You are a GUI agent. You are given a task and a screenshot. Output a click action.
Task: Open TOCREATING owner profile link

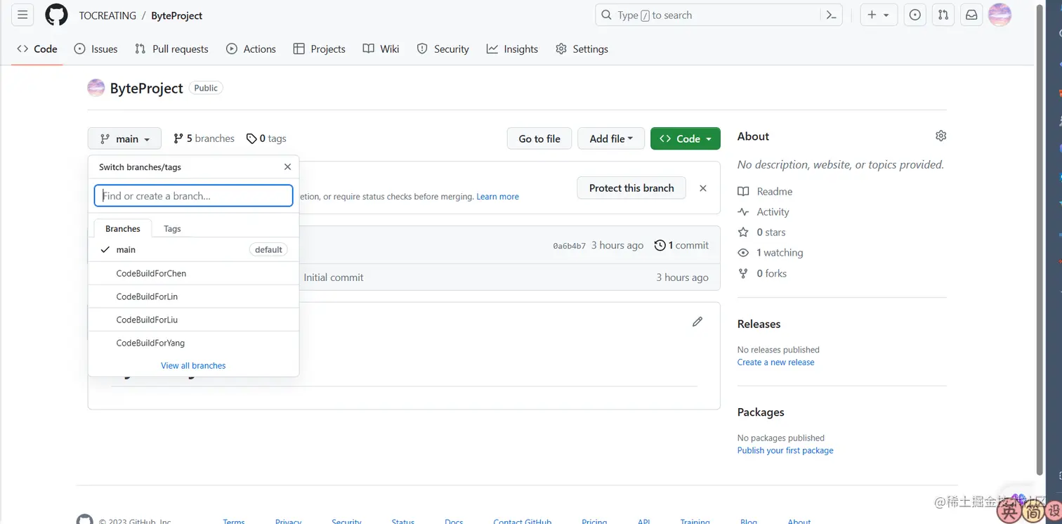click(107, 15)
